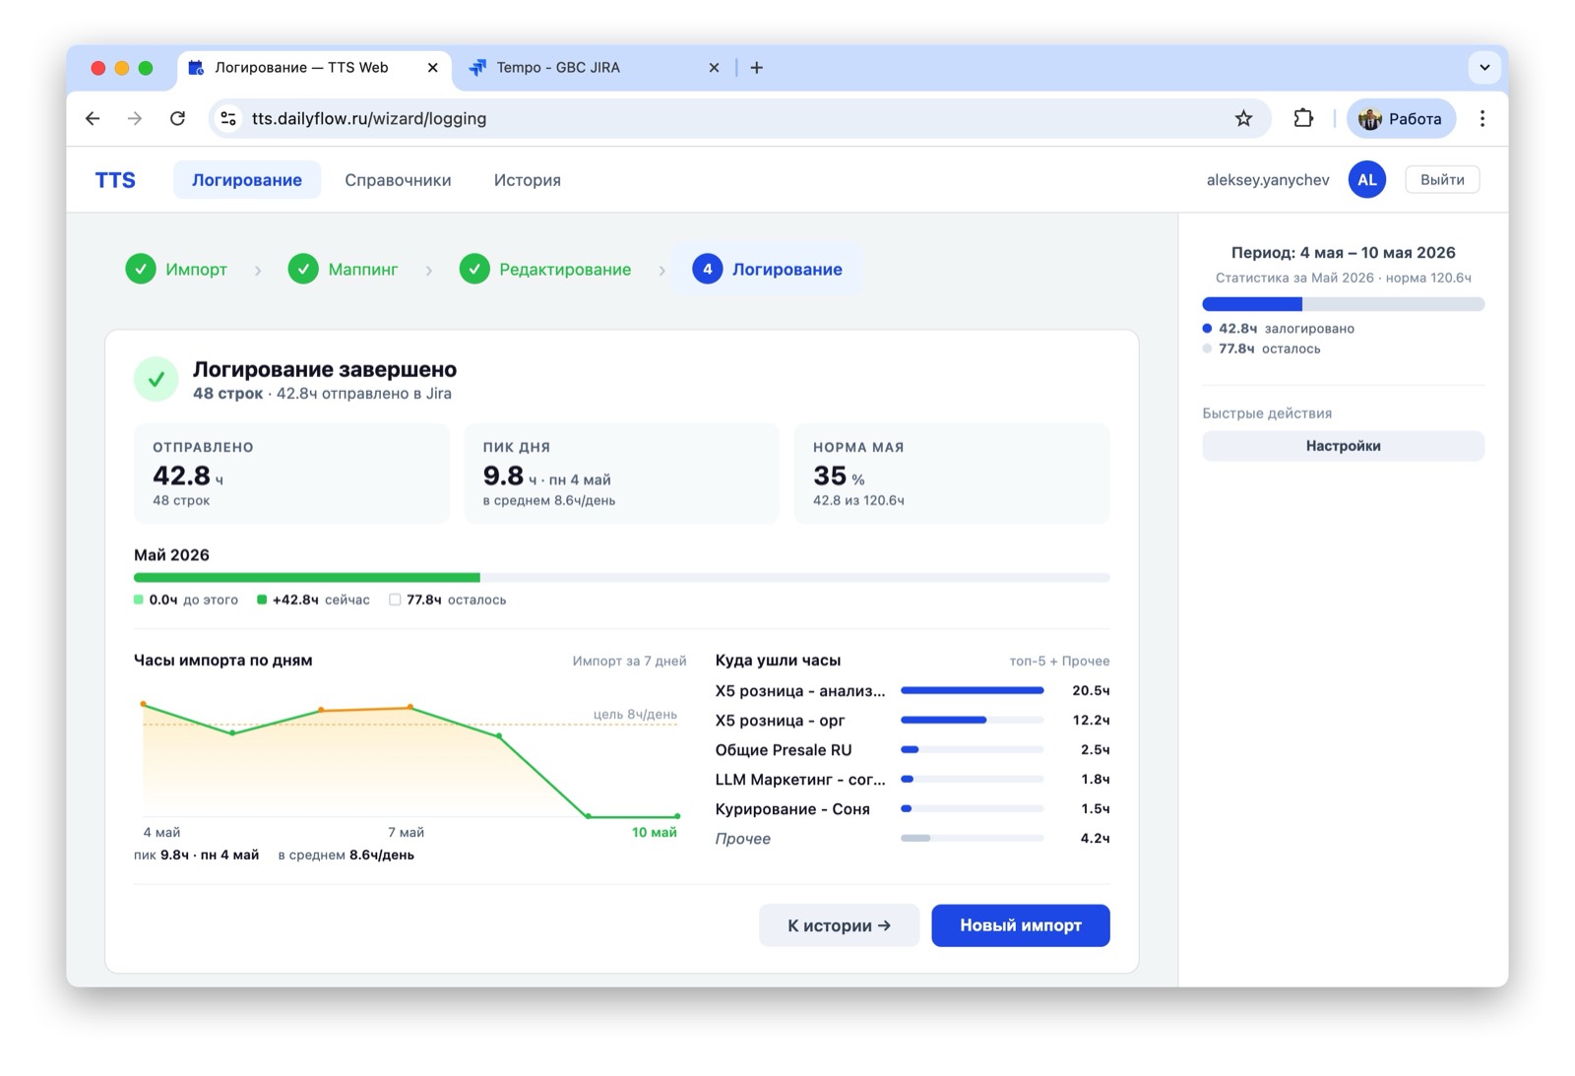The height and width of the screenshot is (1076, 1575).
Task: Close the Tempo - GBC JIRA tab
Action: click(x=714, y=68)
